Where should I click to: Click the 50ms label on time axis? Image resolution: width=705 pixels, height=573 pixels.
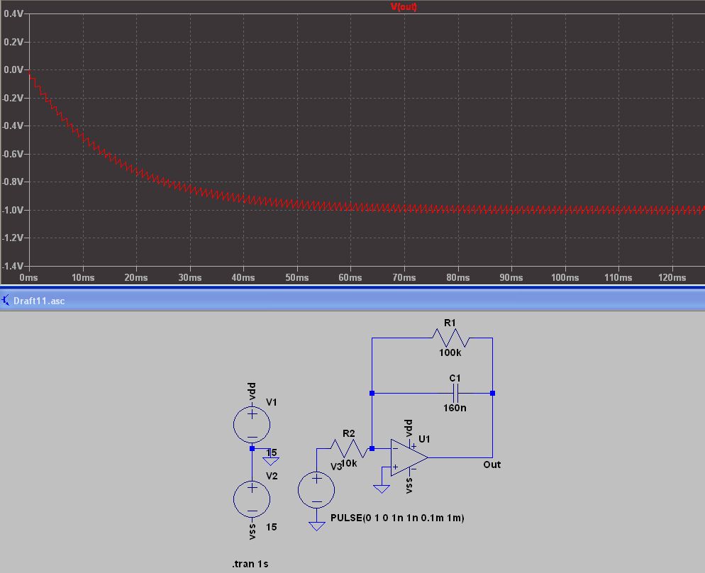pyautogui.click(x=296, y=278)
